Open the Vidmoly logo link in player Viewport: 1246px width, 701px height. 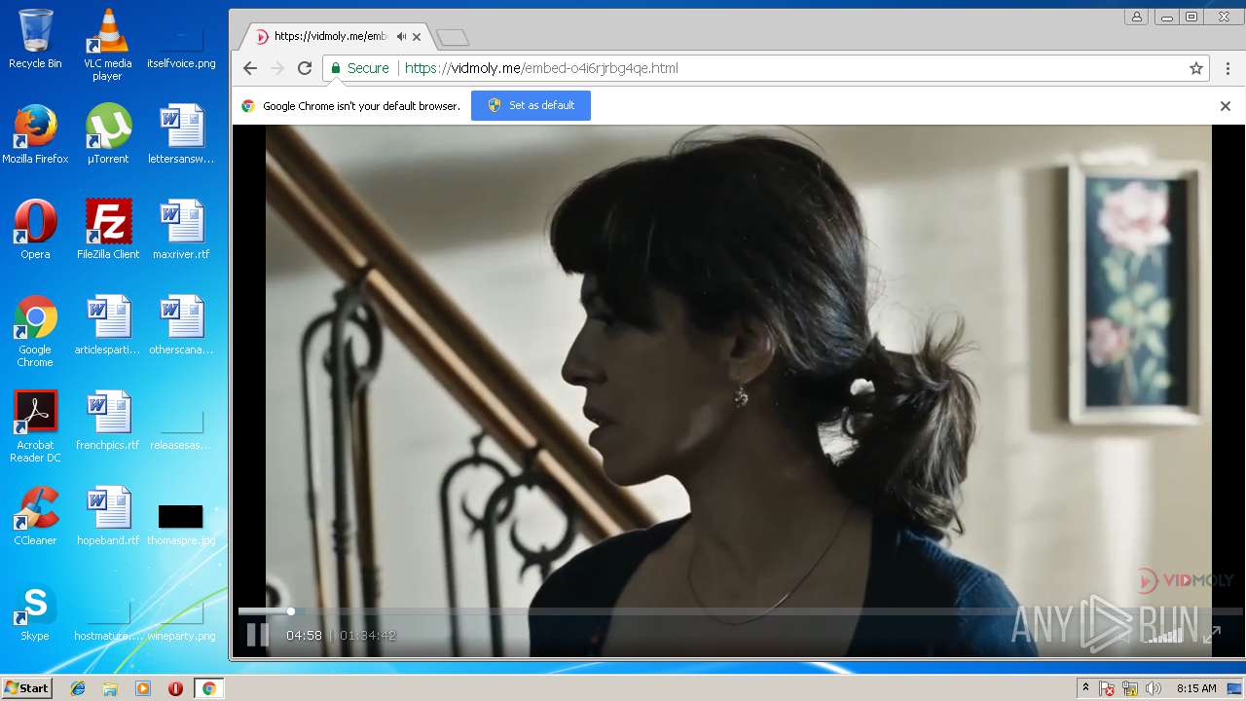tap(1186, 581)
